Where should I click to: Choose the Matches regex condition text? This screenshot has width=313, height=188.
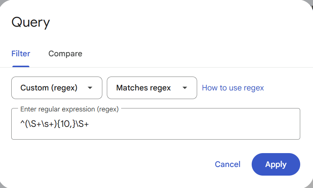pyautogui.click(x=143, y=88)
